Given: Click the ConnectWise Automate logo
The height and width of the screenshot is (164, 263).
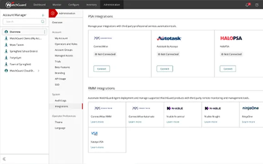Looking at the screenshot, I should 141,108.
